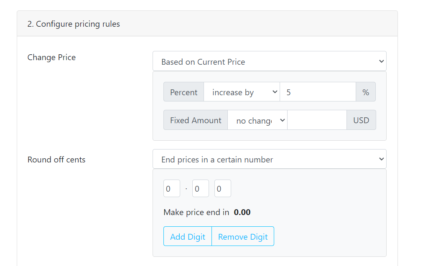The height and width of the screenshot is (266, 428).
Task: Click the 'Fixed Amount' label addon
Action: (196, 120)
